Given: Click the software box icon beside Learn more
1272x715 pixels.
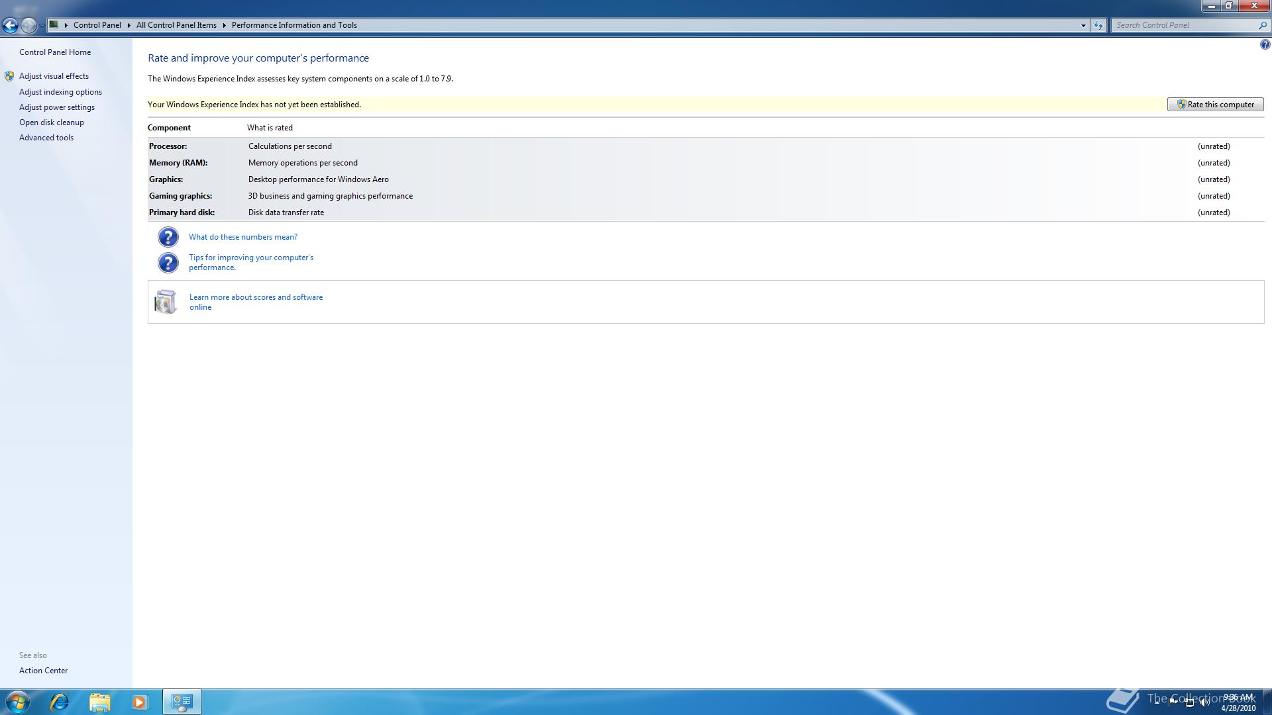Looking at the screenshot, I should click(166, 302).
